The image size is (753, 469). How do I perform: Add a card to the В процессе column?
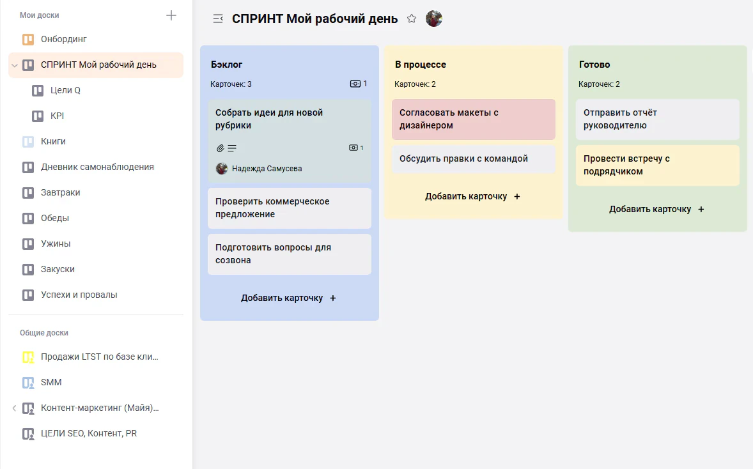click(472, 196)
